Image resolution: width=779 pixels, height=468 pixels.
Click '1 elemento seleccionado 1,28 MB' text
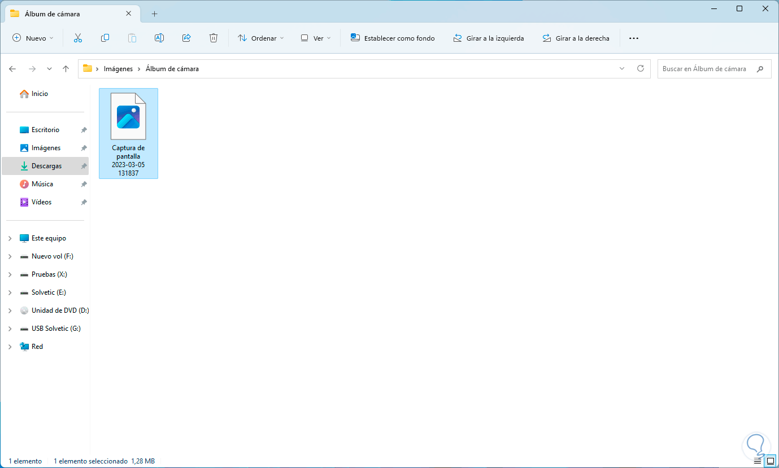(x=104, y=461)
